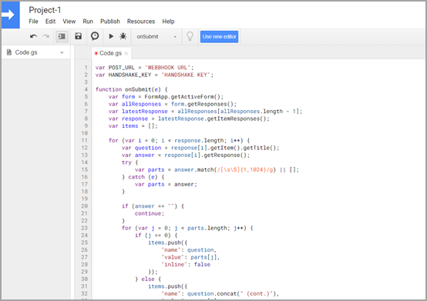Open the Publish menu
The width and height of the screenshot is (427, 301).
pos(110,22)
